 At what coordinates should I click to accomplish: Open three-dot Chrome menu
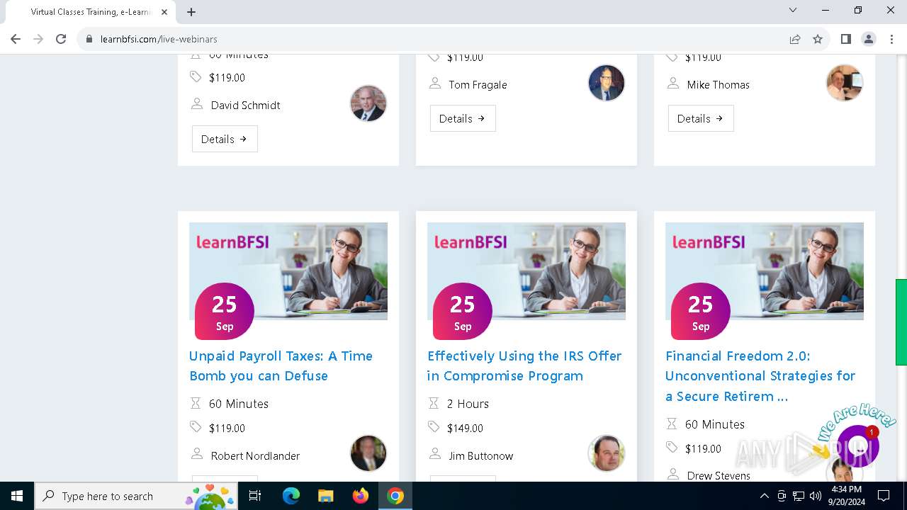891,39
